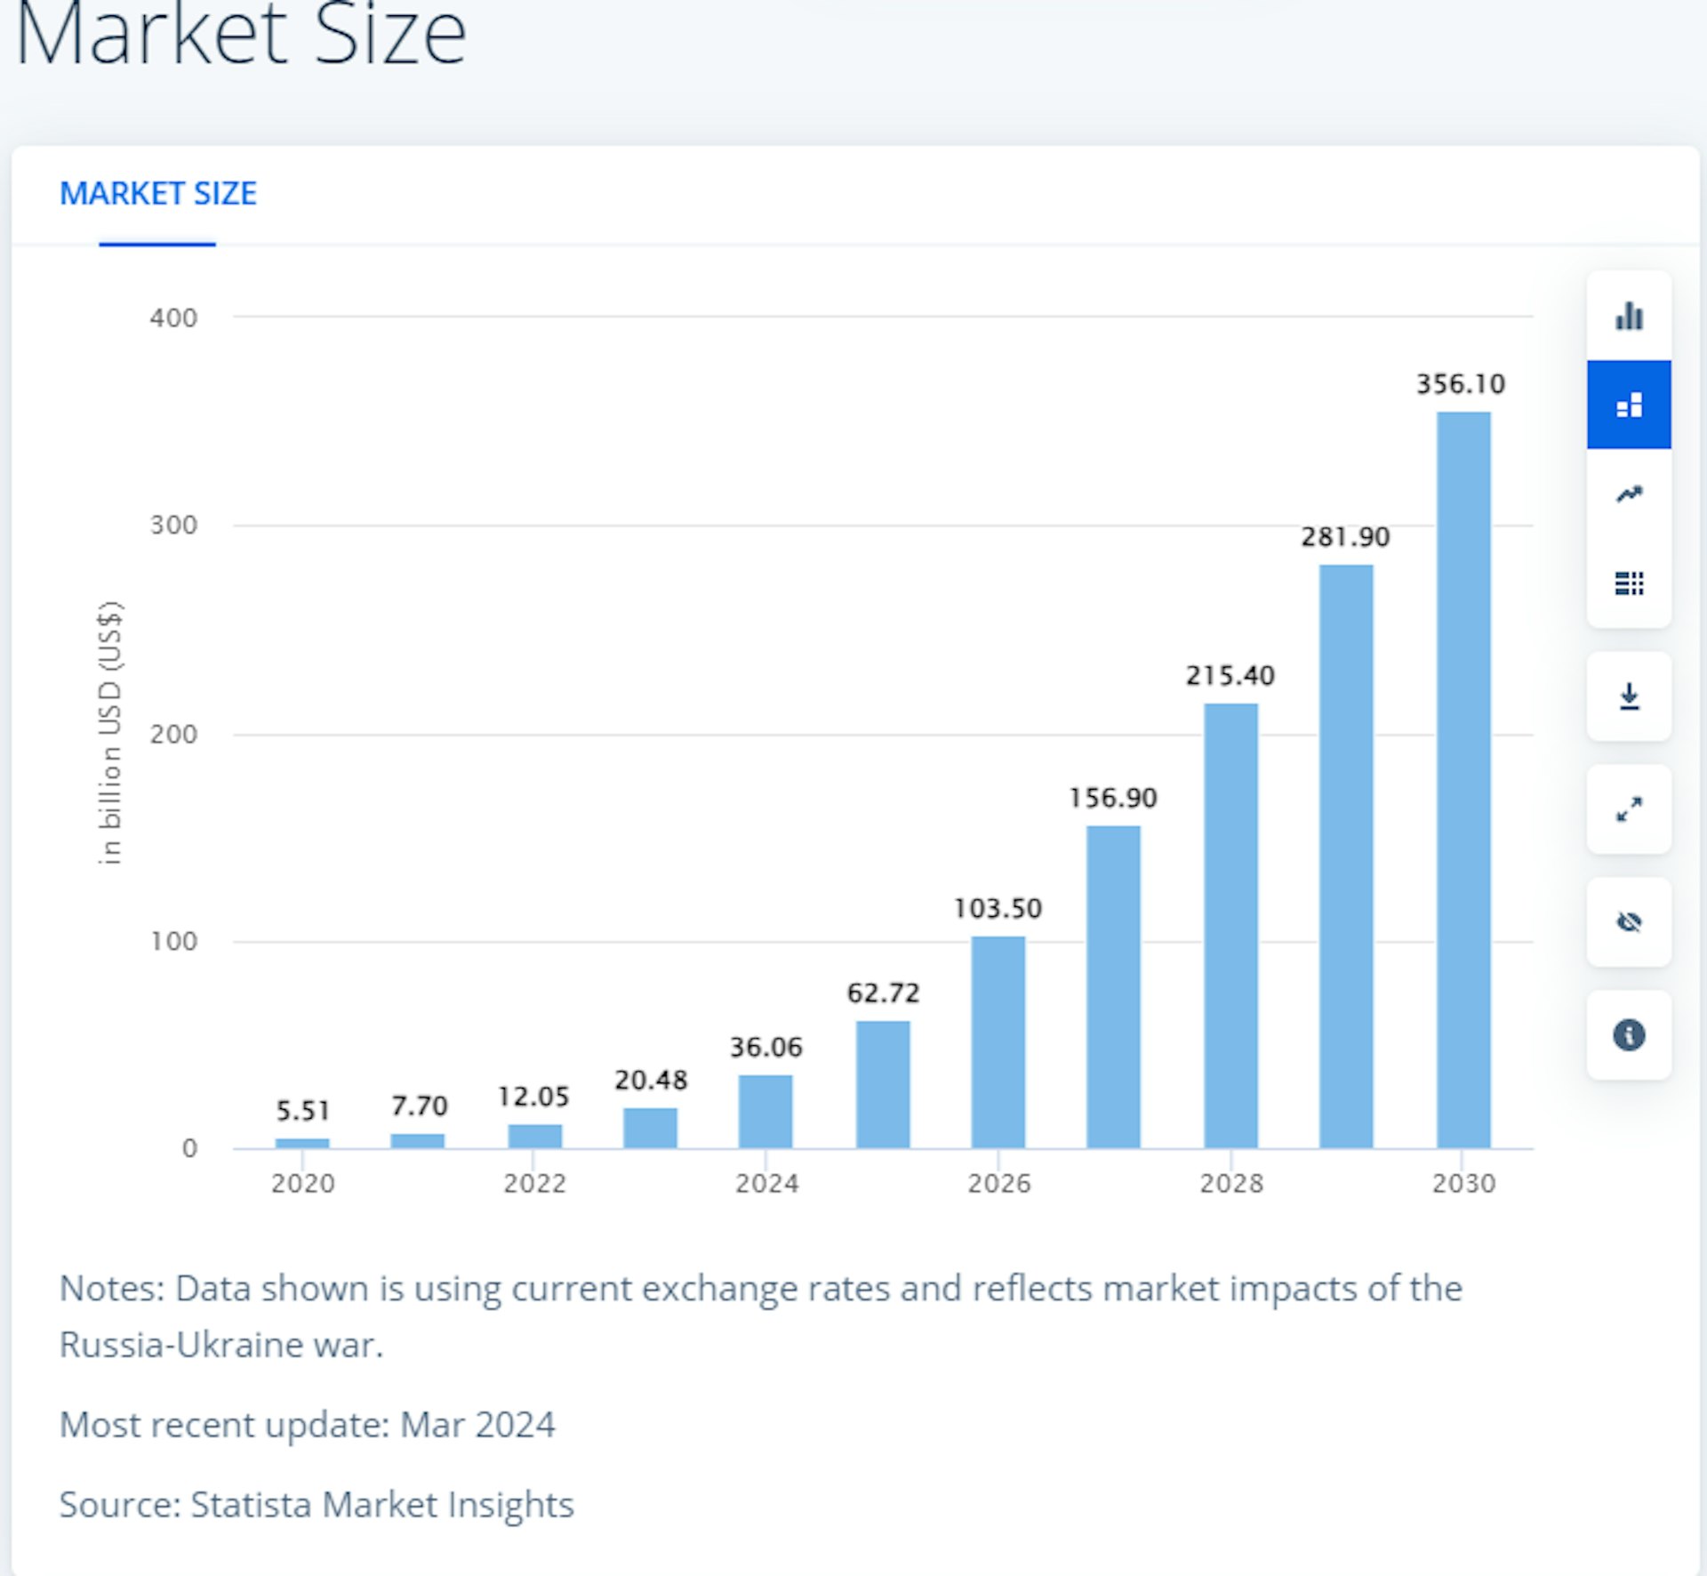Viewport: 1707px width, 1576px height.
Task: Toggle the hide values eye icon
Action: pos(1628,921)
